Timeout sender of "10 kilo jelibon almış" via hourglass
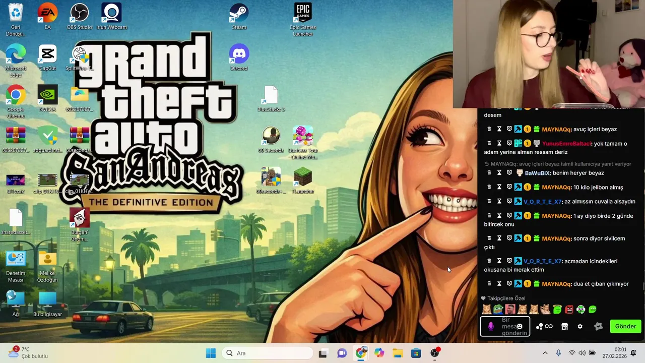 499,187
